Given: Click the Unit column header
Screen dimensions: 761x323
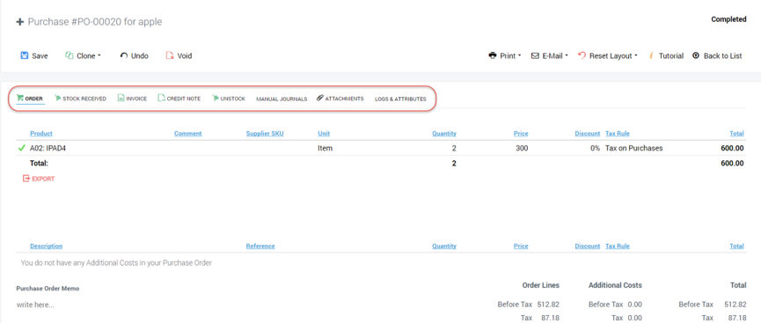Looking at the screenshot, I should point(324,134).
